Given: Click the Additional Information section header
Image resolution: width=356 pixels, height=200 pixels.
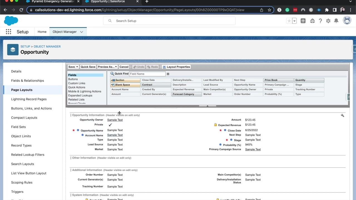Looking at the screenshot, I should click(x=87, y=170).
